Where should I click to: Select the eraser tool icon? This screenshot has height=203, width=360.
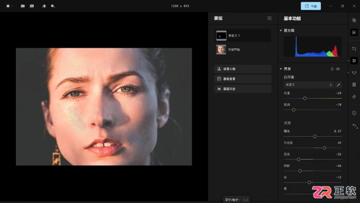[44, 6]
